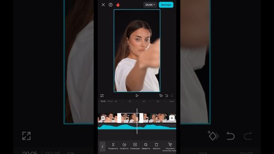Redo using the dimmed small arrow in phone editor
The height and width of the screenshot is (154, 274).
(x=172, y=96)
